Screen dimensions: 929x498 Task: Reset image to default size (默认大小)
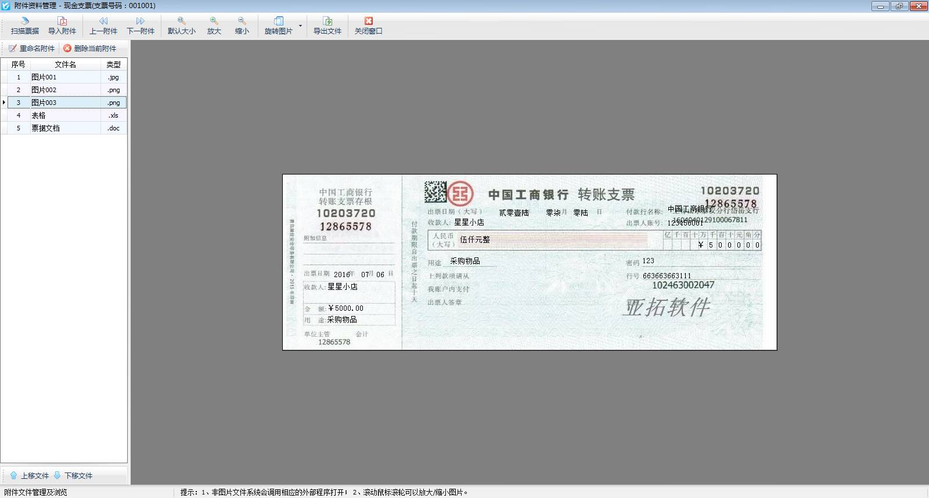(182, 26)
